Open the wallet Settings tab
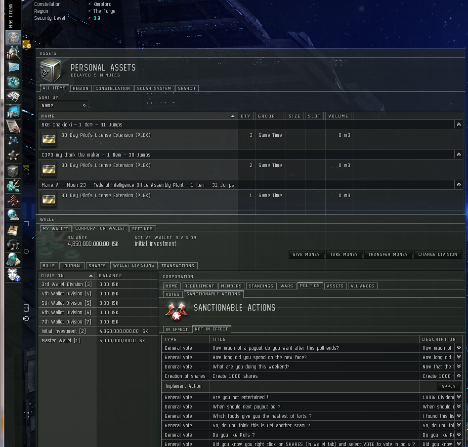Image resolution: width=468 pixels, height=447 pixels. click(x=142, y=229)
